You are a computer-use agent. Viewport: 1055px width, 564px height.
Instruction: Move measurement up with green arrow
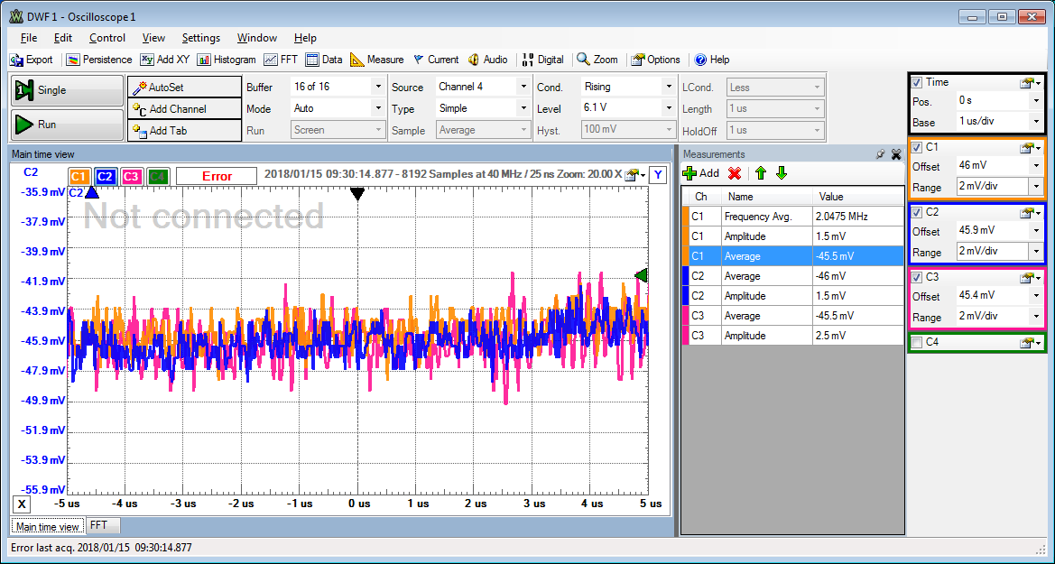click(x=760, y=173)
